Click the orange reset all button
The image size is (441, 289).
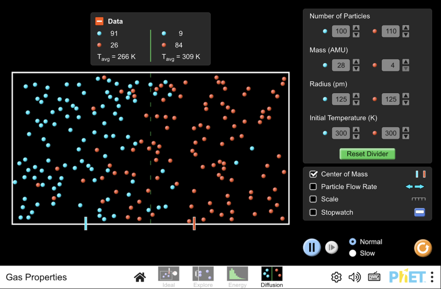pyautogui.click(x=423, y=248)
